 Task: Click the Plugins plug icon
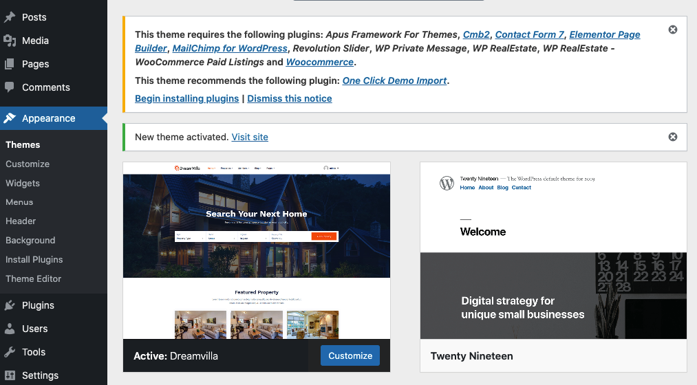point(10,305)
